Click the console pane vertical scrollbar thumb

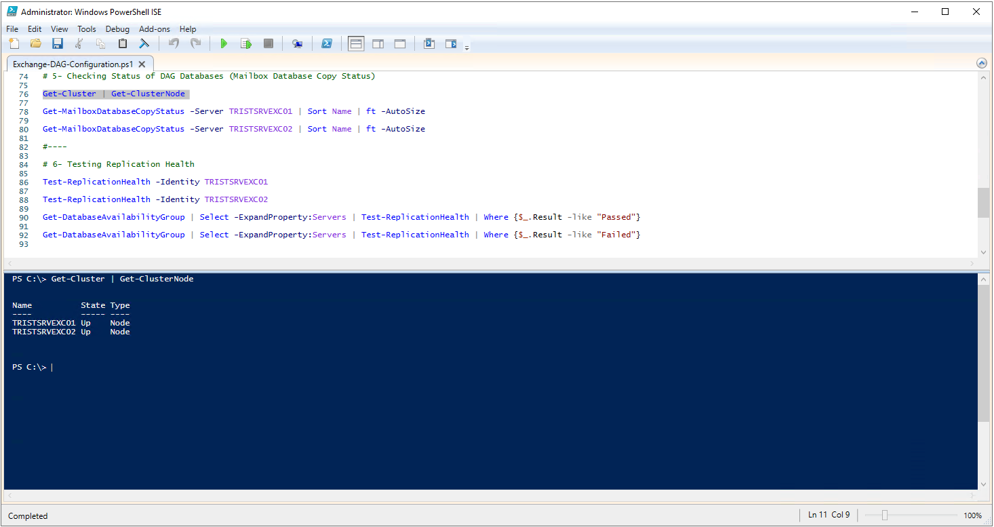983,353
